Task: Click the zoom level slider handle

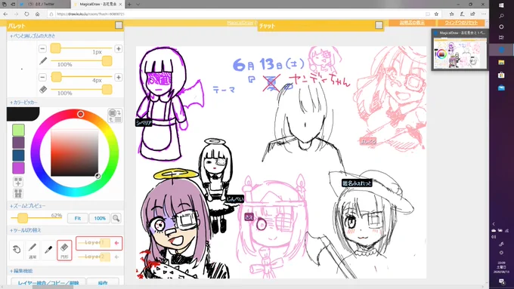Action: 23,218
